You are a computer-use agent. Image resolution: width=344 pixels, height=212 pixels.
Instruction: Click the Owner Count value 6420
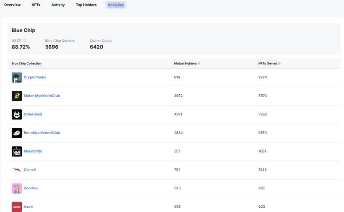[x=96, y=47]
